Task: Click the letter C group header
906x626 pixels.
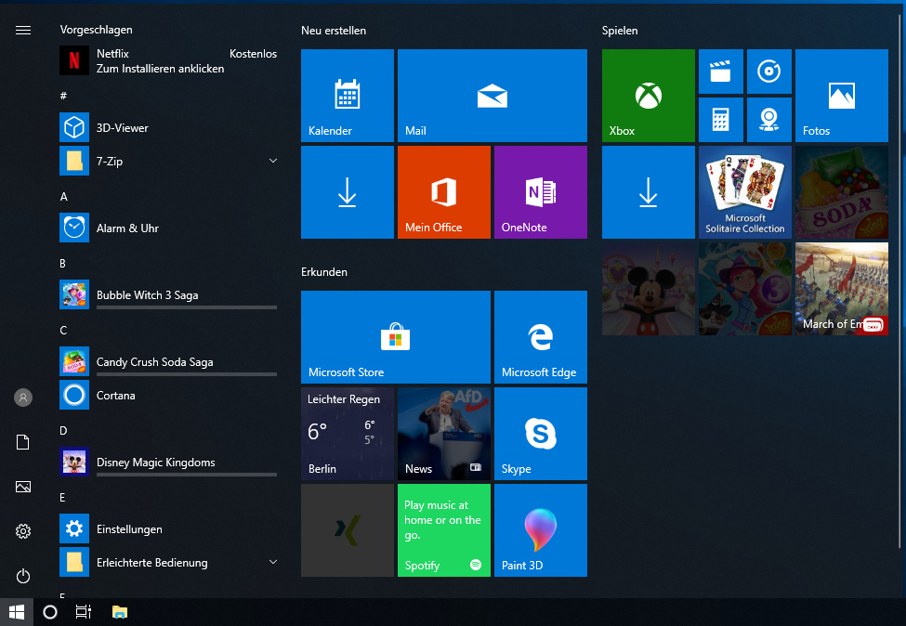Action: coord(63,331)
